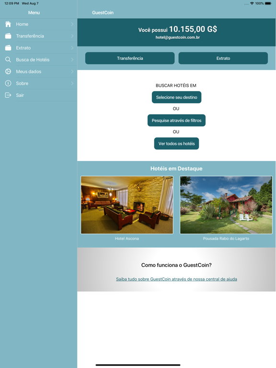Viewport: 276px width, 368px height.
Task: Click the Busca de Hotéis magnifier icon
Action: click(x=8, y=59)
